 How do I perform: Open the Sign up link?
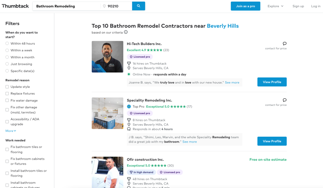tap(298, 6)
